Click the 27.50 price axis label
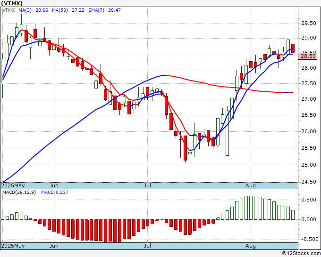 click(309, 84)
